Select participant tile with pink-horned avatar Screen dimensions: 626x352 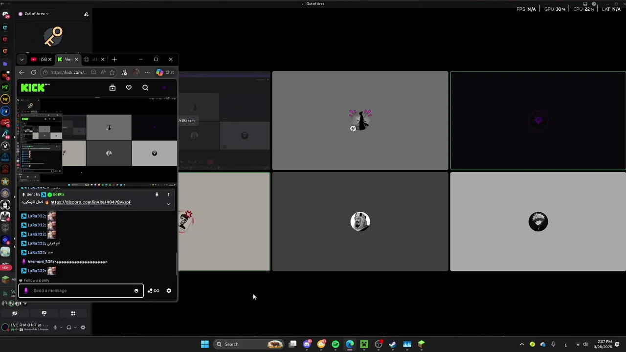(360, 120)
